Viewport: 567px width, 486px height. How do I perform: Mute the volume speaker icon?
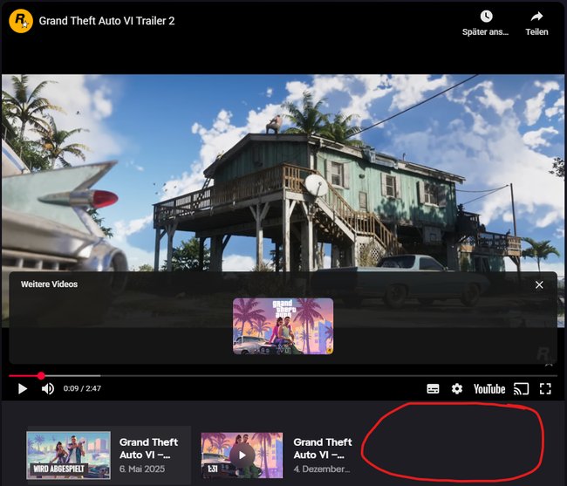click(48, 389)
